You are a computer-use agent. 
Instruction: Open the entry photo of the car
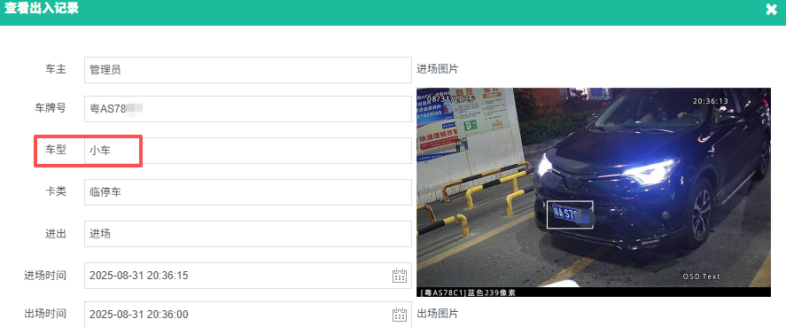[594, 192]
